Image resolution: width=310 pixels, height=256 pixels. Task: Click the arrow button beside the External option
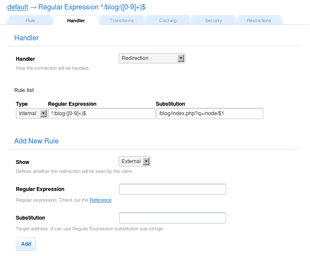146,161
